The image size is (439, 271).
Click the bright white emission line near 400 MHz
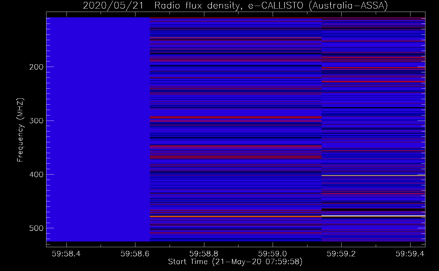tap(373, 175)
